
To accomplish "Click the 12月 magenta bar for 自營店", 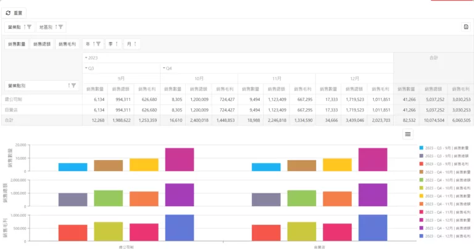I will coord(372,159).
